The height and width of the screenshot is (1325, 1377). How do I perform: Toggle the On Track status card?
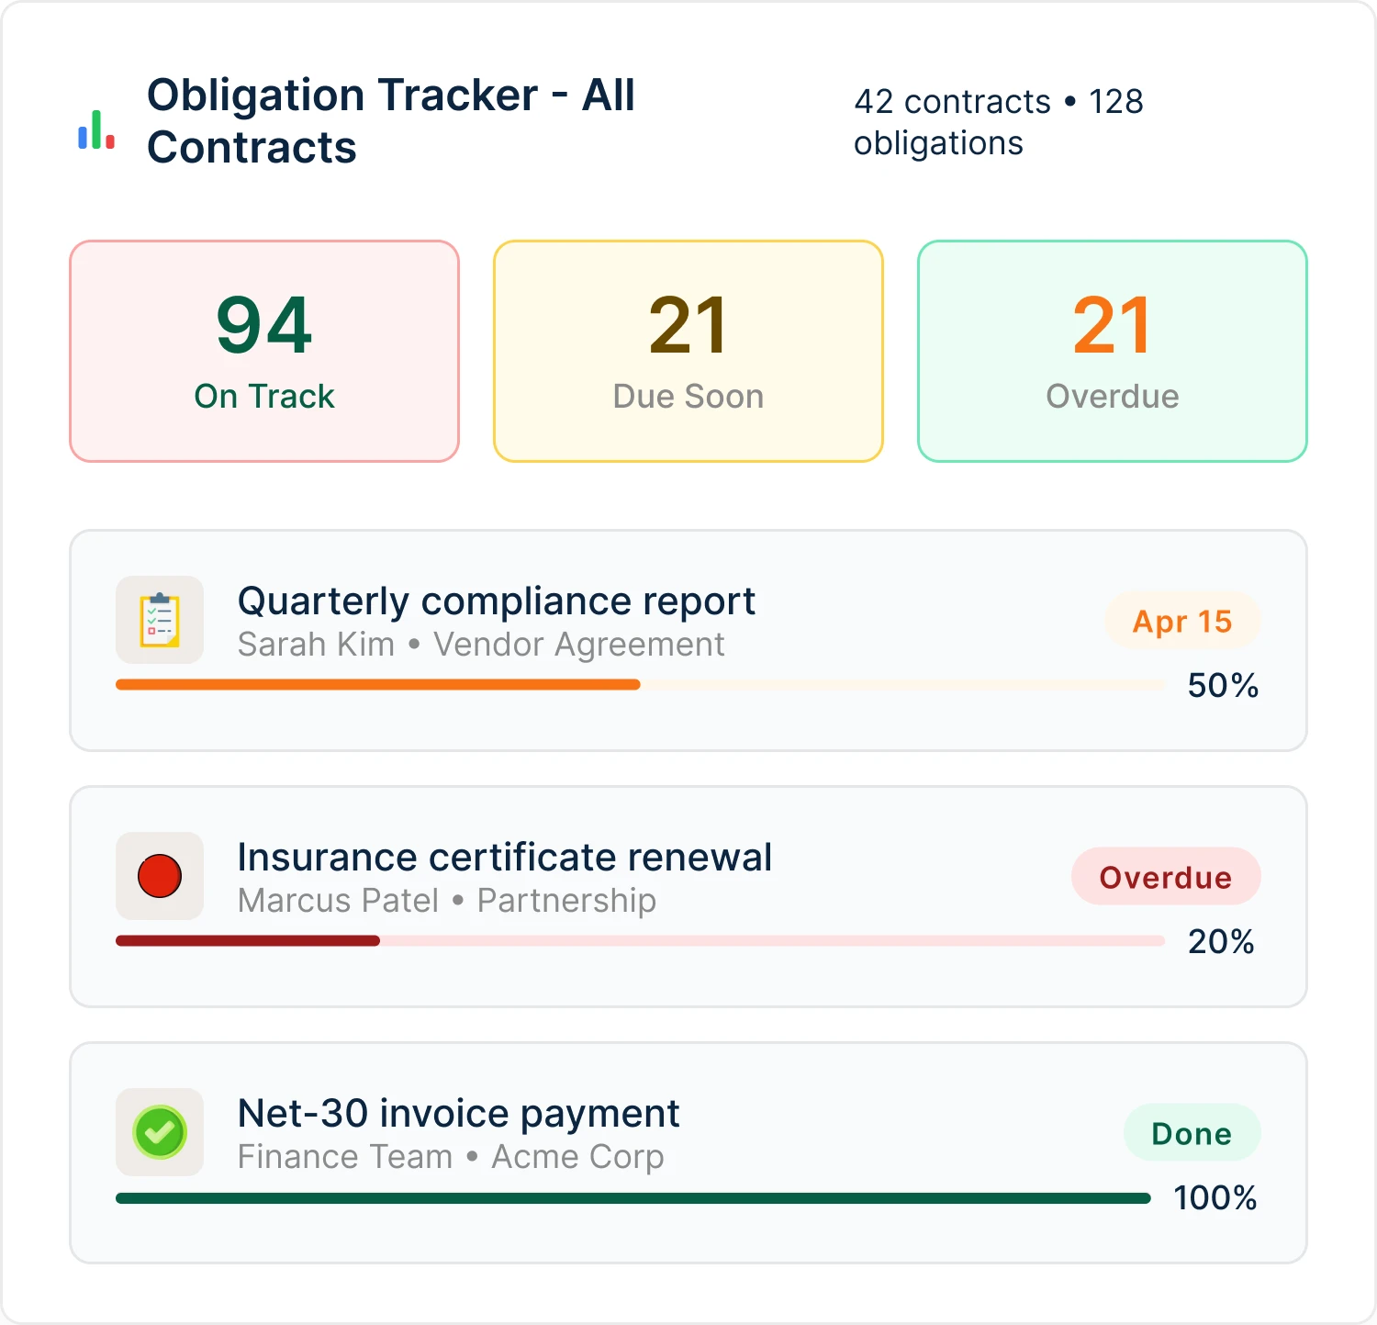pos(264,351)
